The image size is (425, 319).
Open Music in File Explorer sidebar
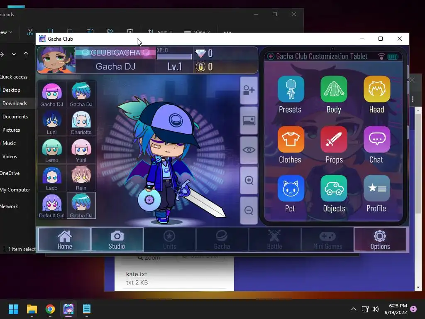tap(9, 143)
